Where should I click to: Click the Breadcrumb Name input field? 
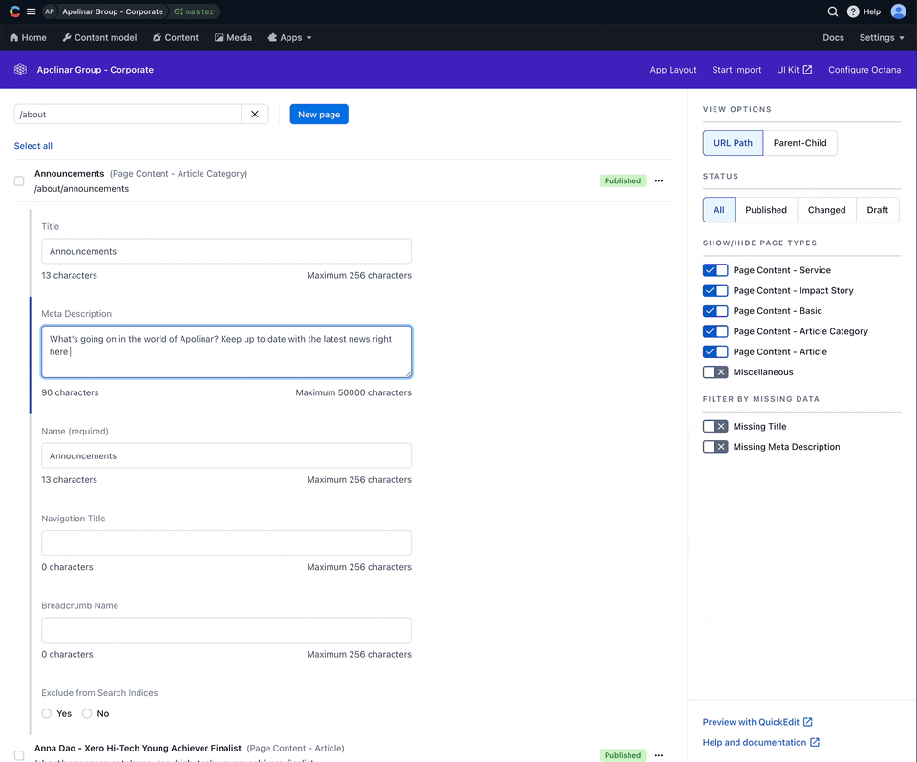226,630
